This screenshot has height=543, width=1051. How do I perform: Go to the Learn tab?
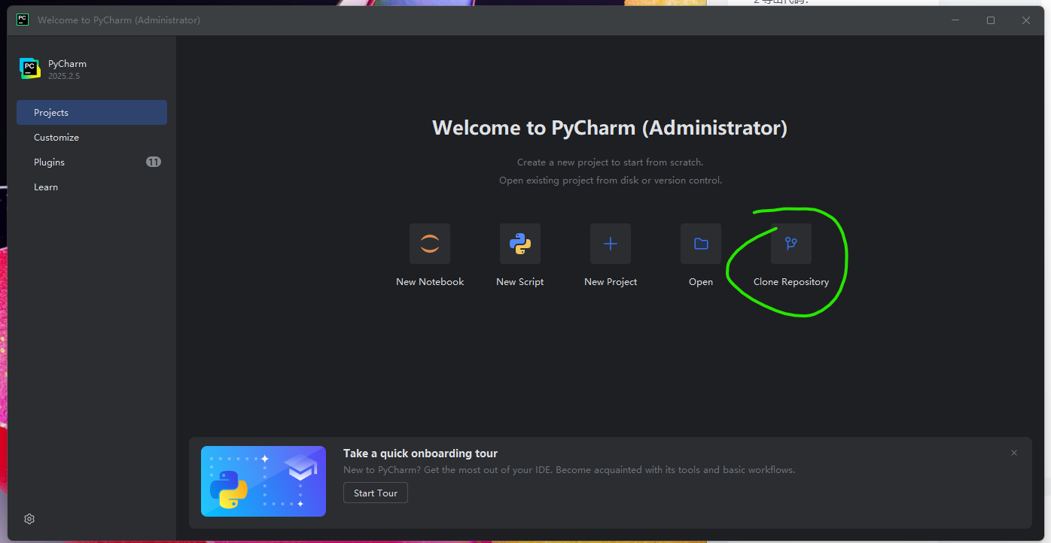(92, 187)
